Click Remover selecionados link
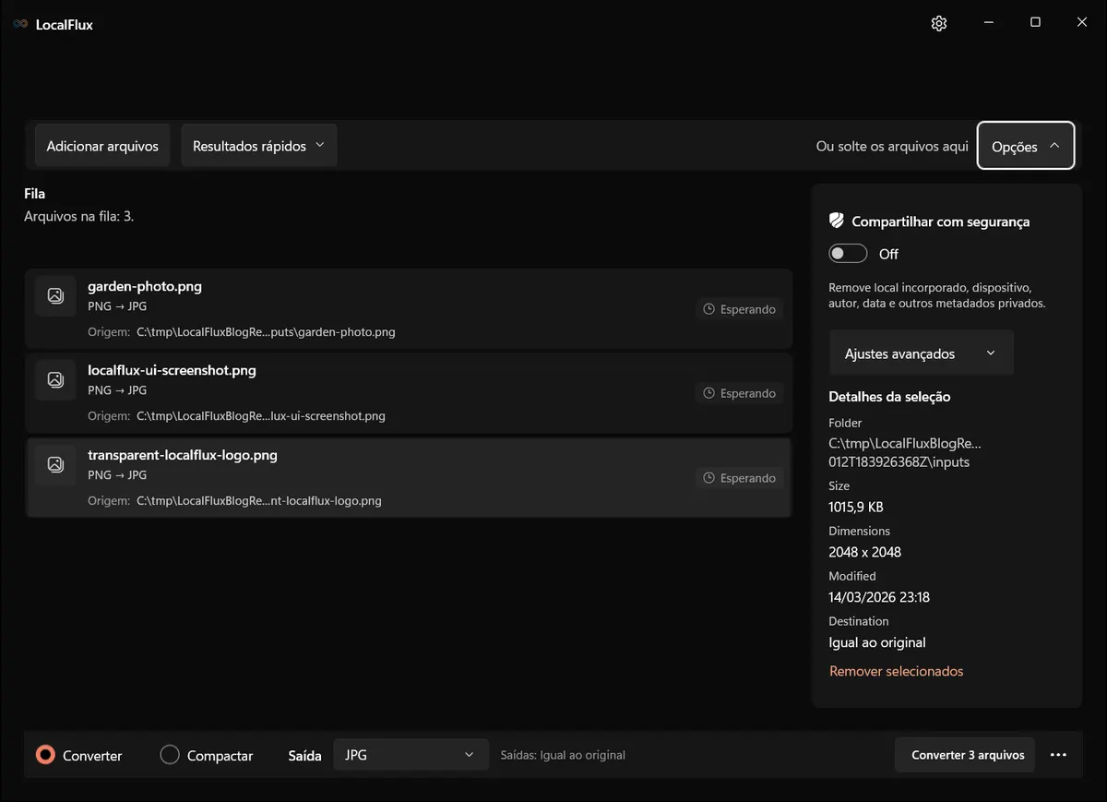Screen dimensions: 1107x802 pyautogui.click(x=896, y=671)
